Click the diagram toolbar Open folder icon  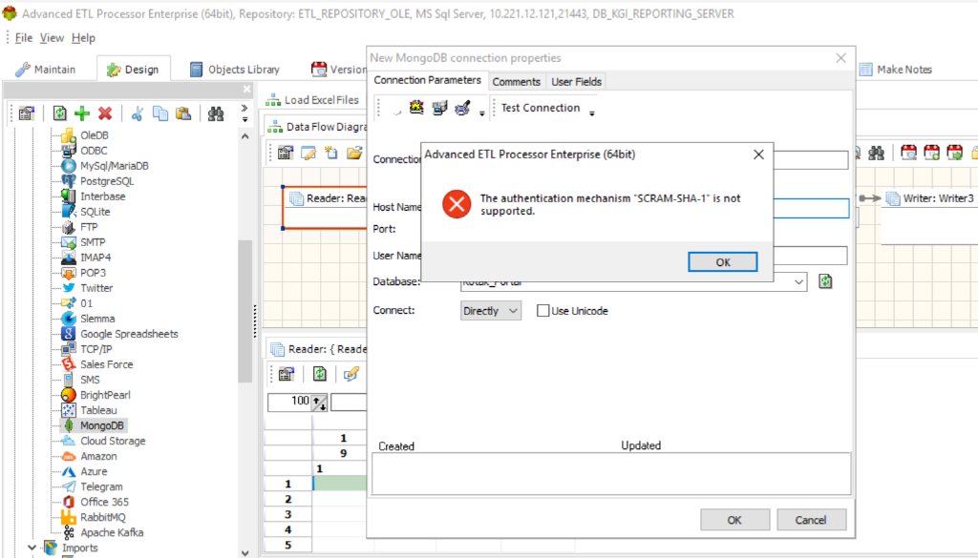[x=354, y=153]
